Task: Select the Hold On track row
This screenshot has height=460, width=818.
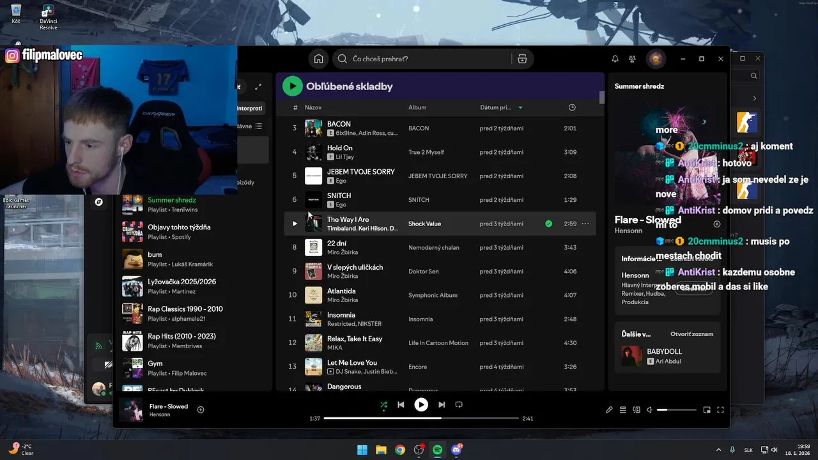Action: coord(440,152)
